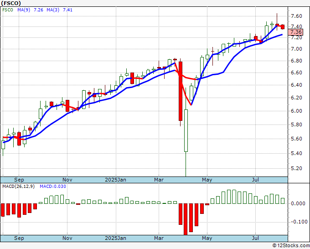Click the 5.80 price axis label

point(297,124)
